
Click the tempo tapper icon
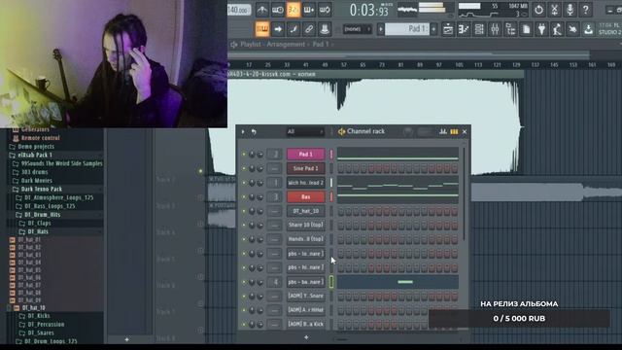[557, 29]
